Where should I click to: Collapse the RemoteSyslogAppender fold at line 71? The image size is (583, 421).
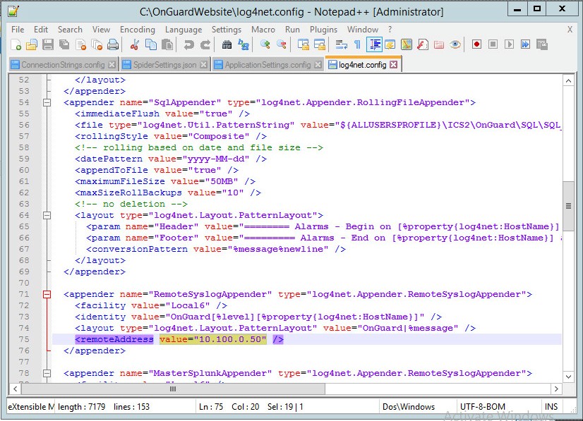point(47,294)
